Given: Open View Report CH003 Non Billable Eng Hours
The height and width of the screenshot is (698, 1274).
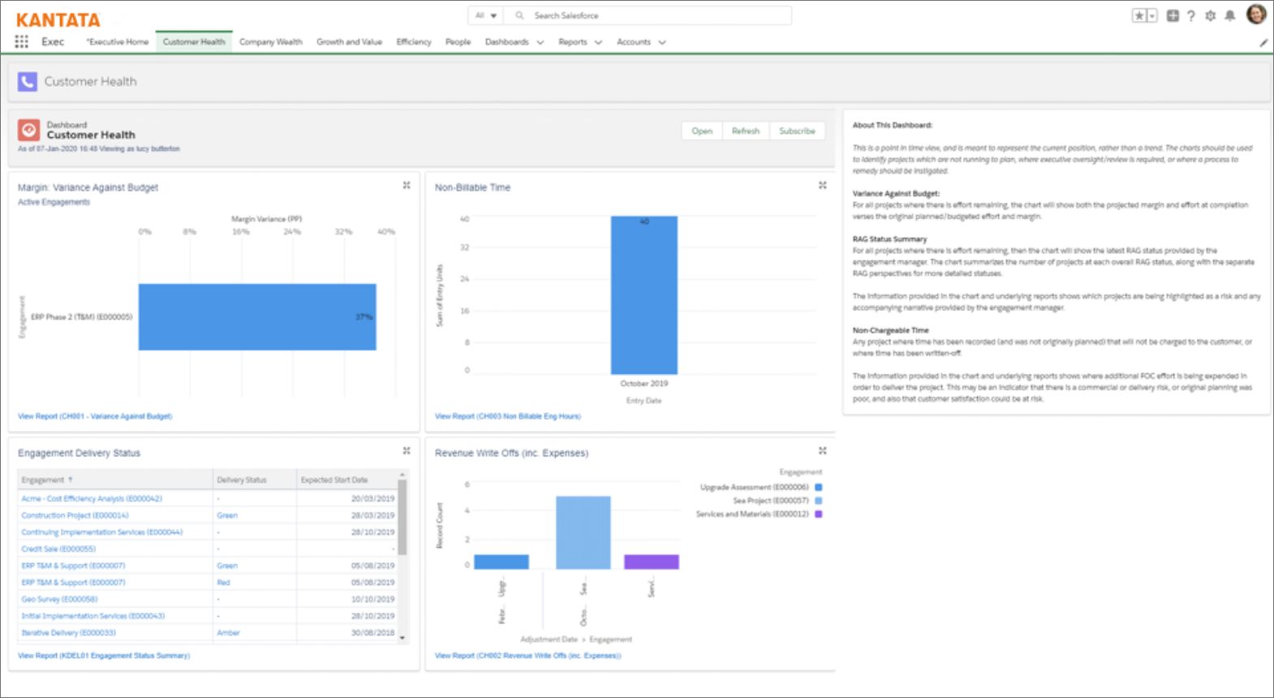Looking at the screenshot, I should (x=508, y=416).
